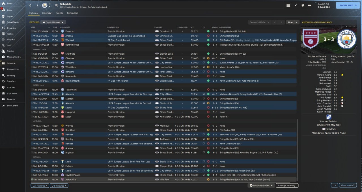Click the Sun 2 Jun 2024 date display

click(x=324, y=6)
